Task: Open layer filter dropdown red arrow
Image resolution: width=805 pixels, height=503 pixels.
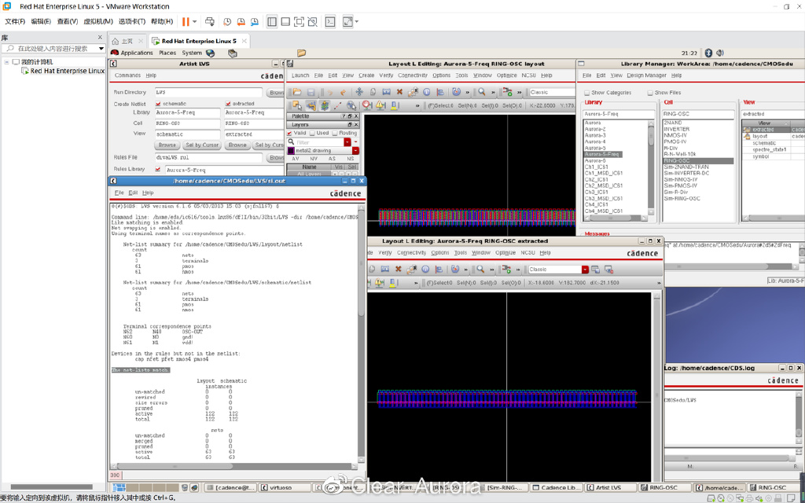Action: click(347, 142)
